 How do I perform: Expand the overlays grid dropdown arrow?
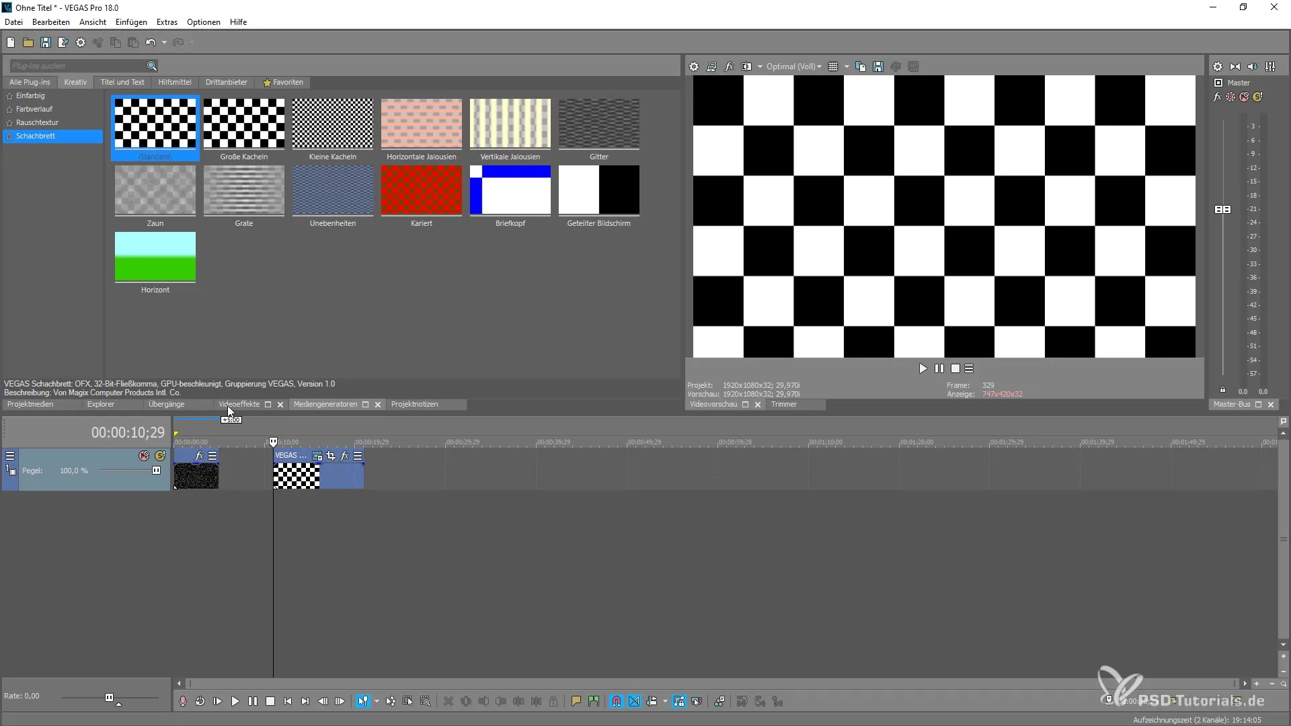[x=847, y=67]
